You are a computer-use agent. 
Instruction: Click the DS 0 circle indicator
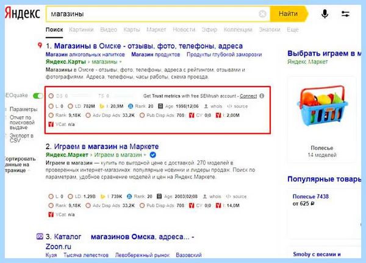(x=51, y=96)
